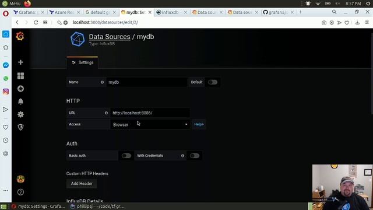
Task: Open the mydb Settings taskbar entry
Action: [39, 206]
